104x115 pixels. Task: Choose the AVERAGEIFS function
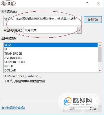pyautogui.click(x=51, y=58)
